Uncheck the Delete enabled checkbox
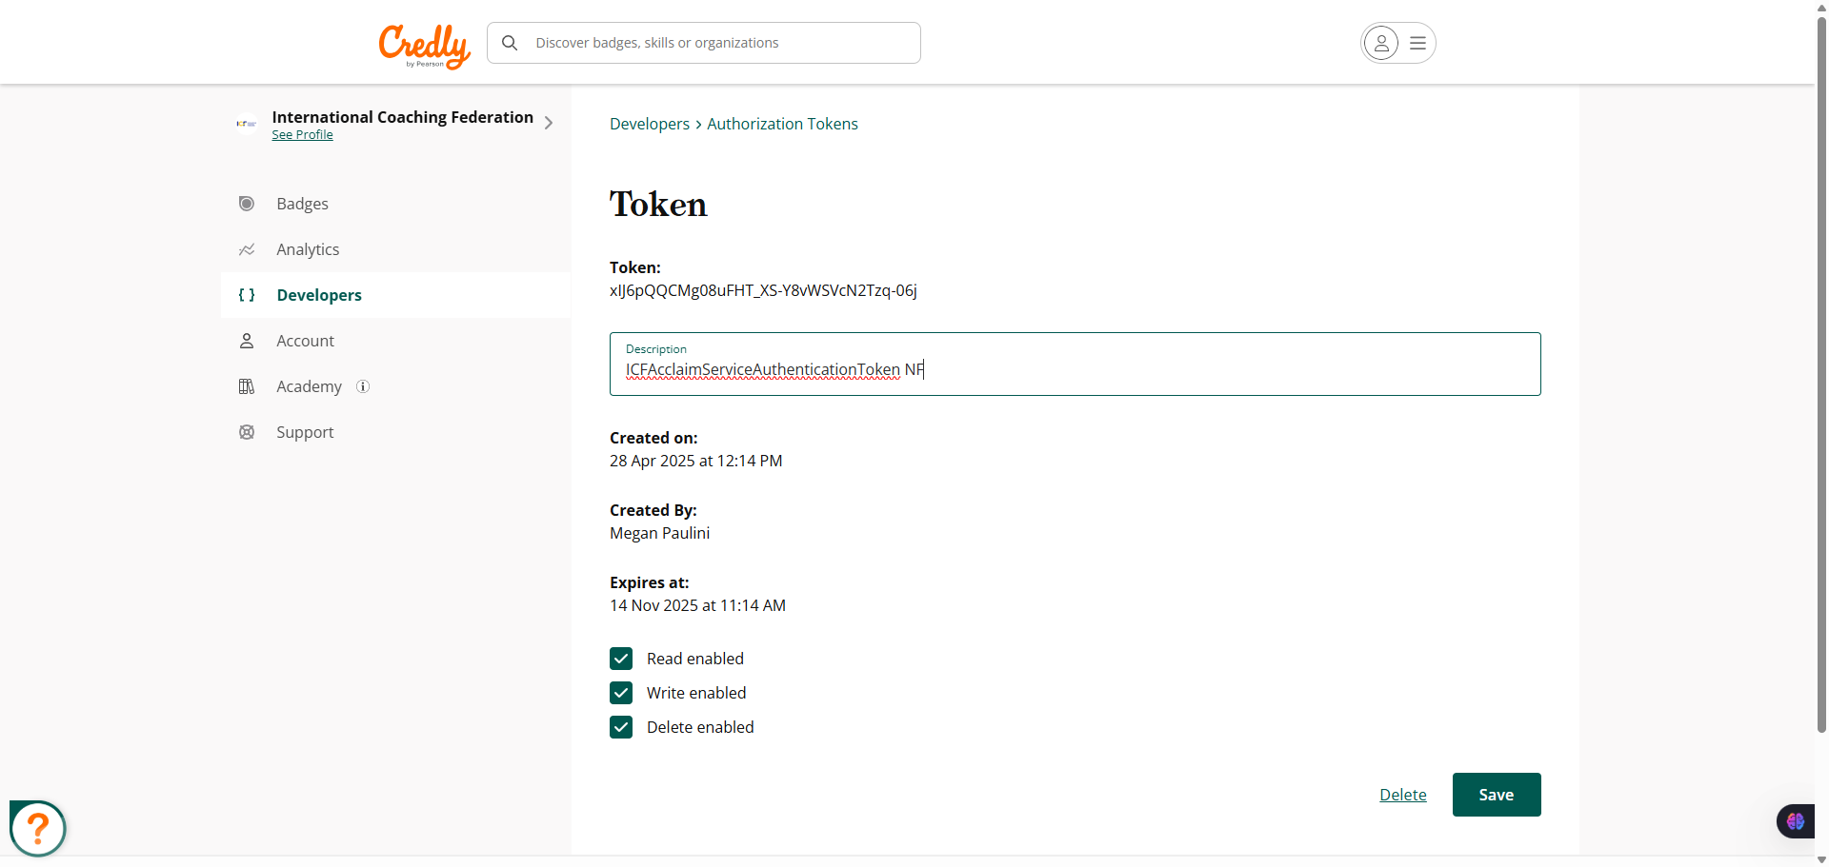 click(x=621, y=727)
